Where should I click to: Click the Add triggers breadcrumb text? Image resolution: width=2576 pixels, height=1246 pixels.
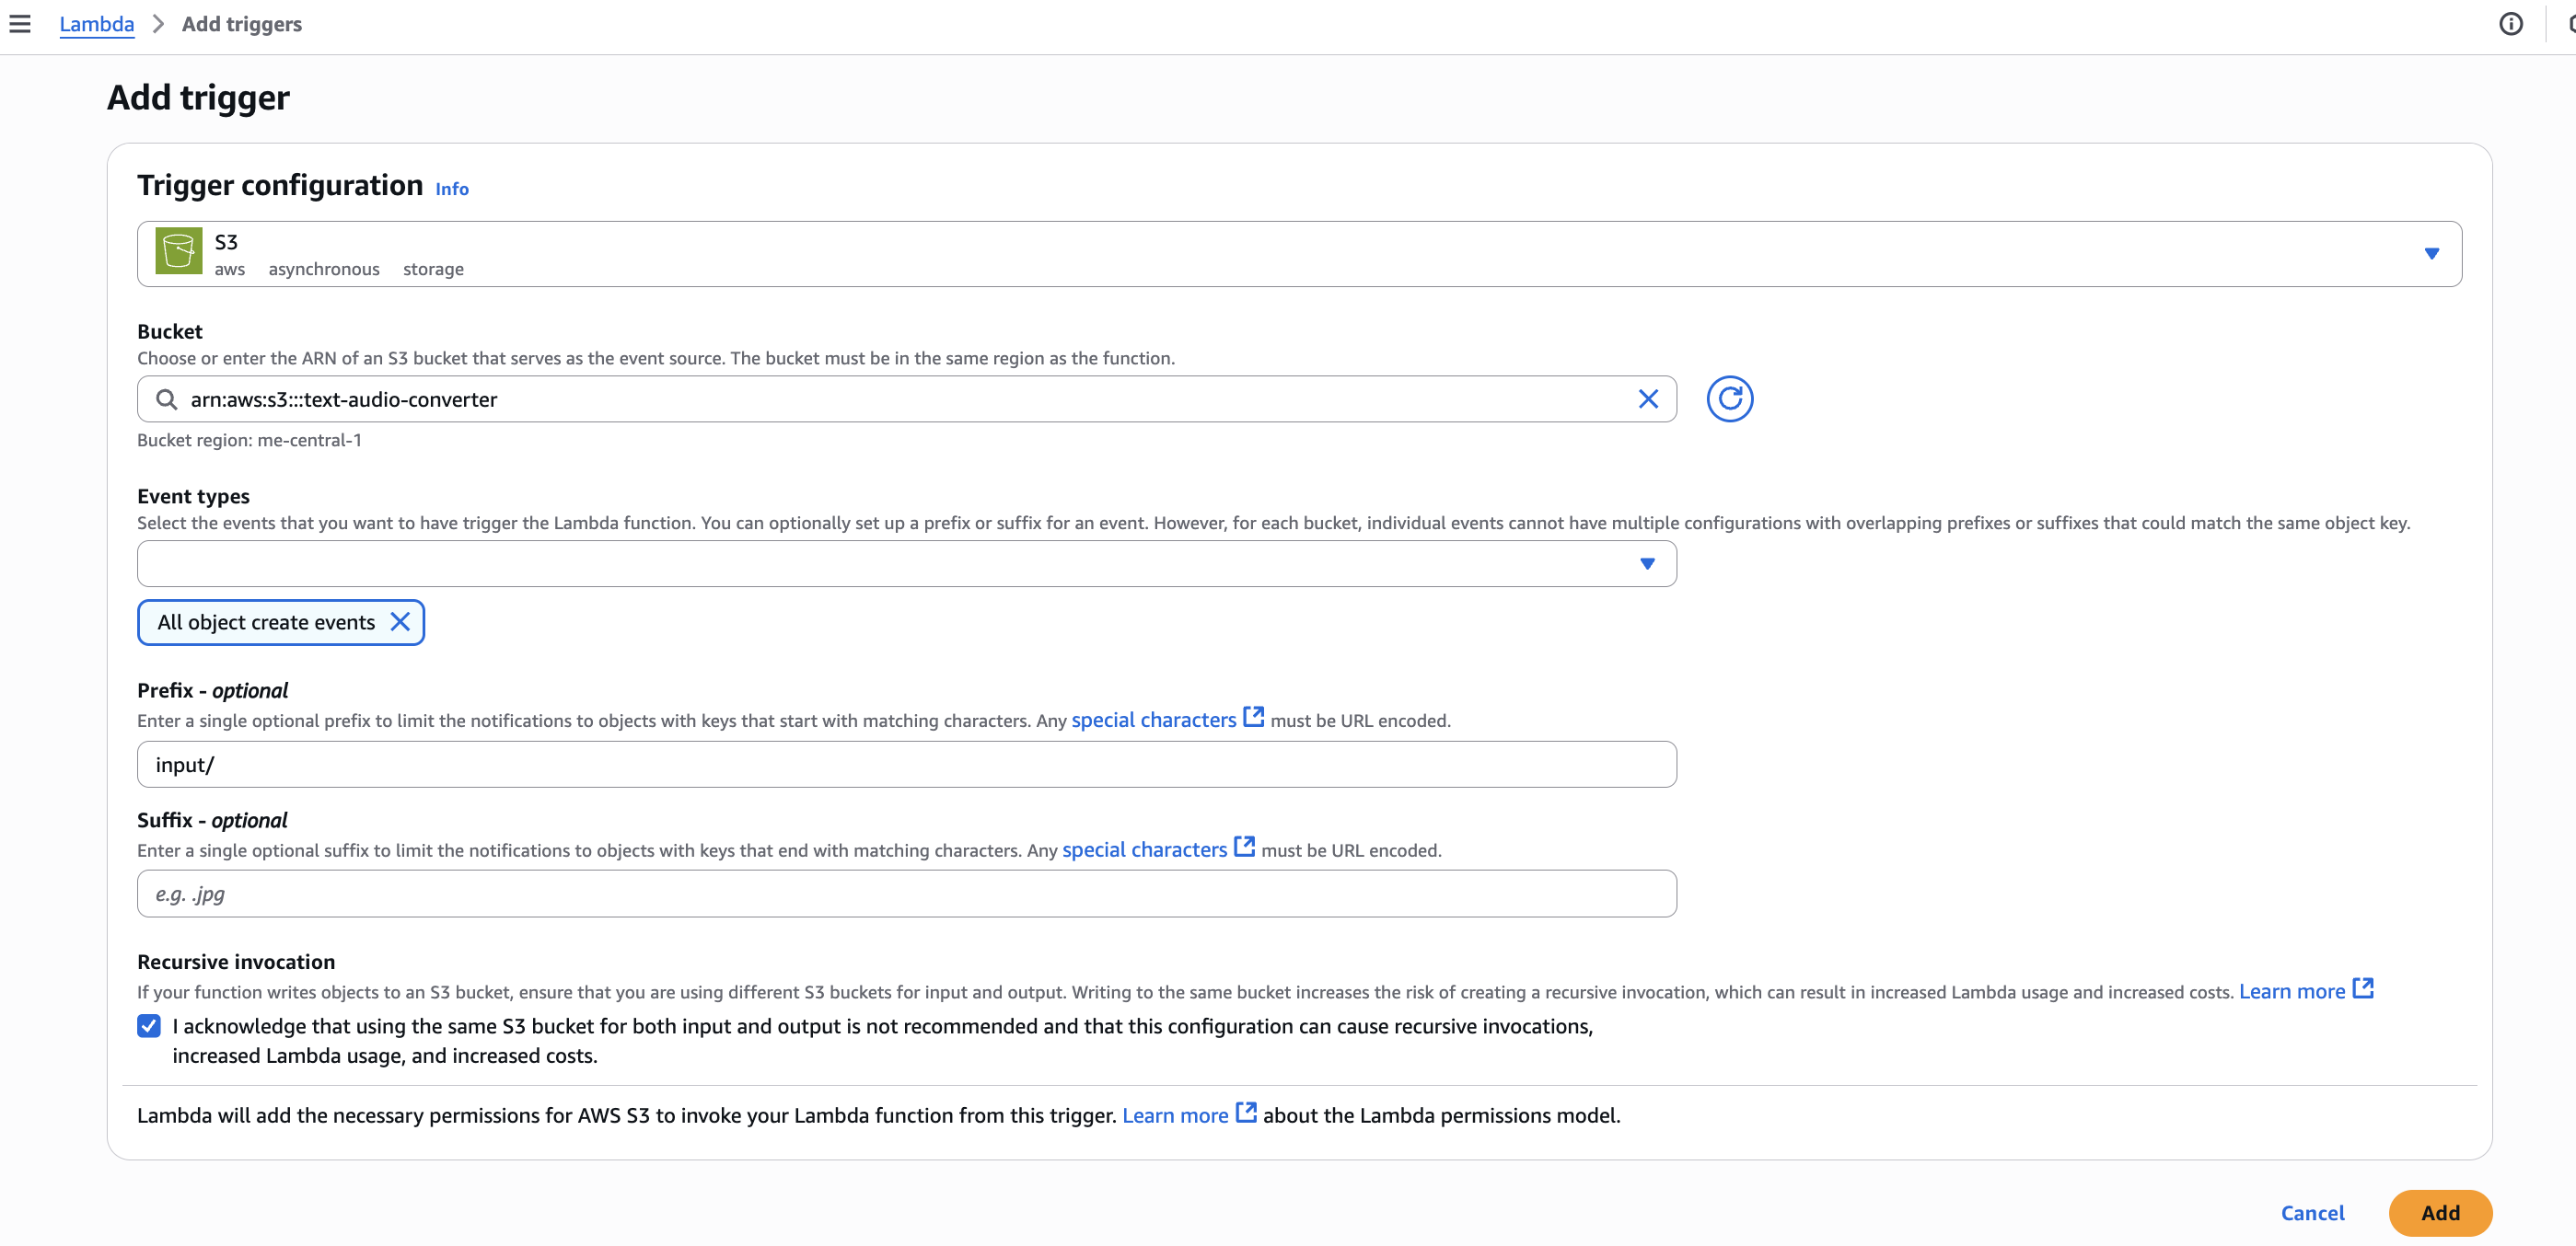tap(242, 24)
